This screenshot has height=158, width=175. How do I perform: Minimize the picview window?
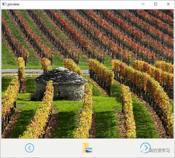(x=143, y=4)
